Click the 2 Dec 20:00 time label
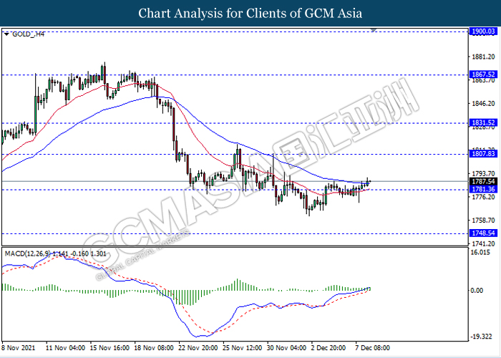This screenshot has height=358, width=501. [x=330, y=347]
